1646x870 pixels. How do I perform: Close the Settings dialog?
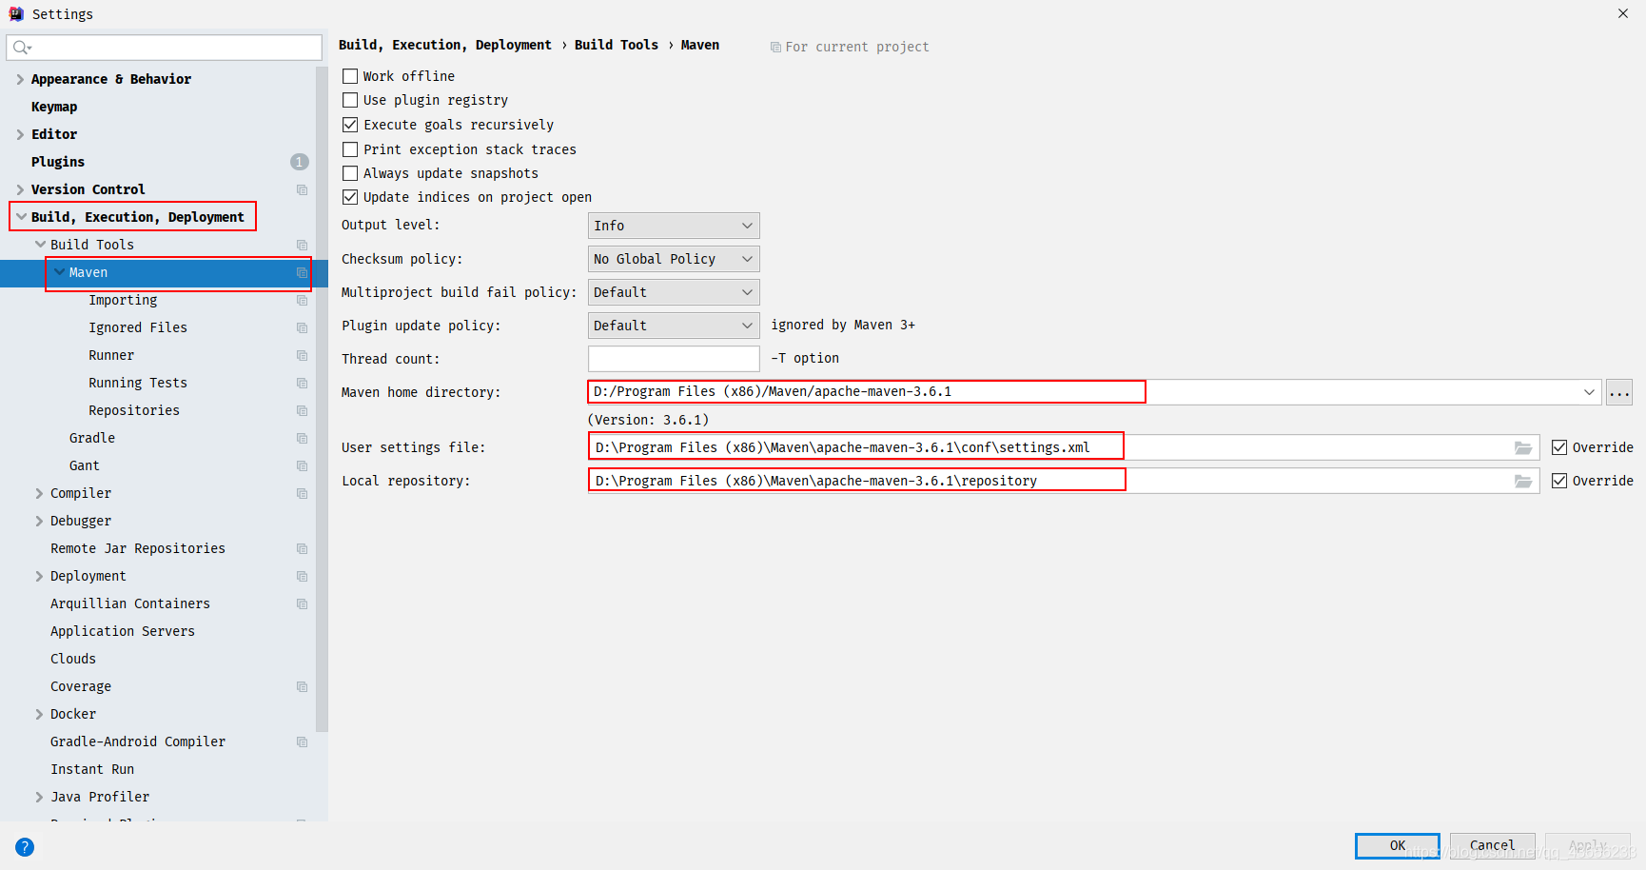[x=1623, y=13]
